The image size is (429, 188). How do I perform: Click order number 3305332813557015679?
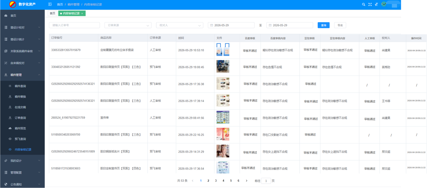(x=66, y=50)
